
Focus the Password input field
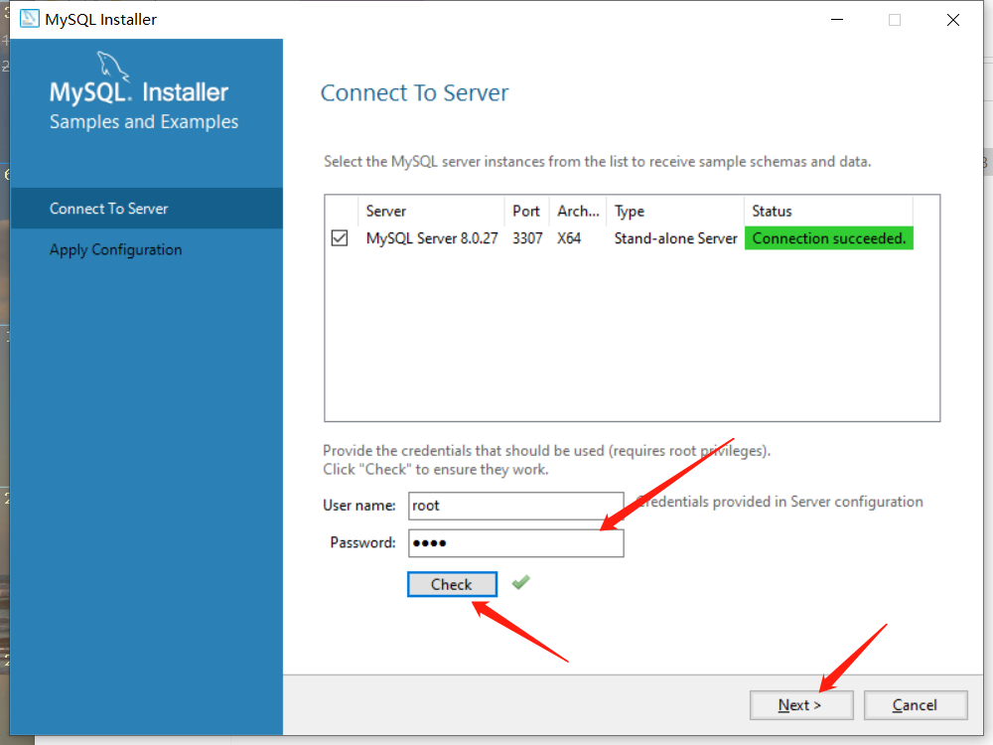(516, 543)
